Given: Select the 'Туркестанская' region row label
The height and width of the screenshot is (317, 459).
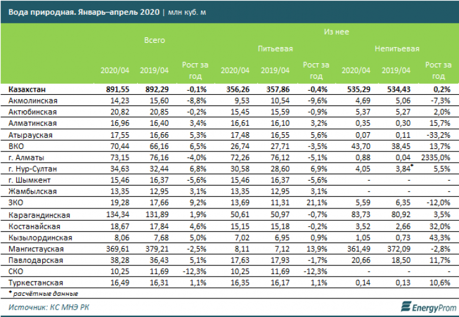Looking at the screenshot, I should (35, 282).
